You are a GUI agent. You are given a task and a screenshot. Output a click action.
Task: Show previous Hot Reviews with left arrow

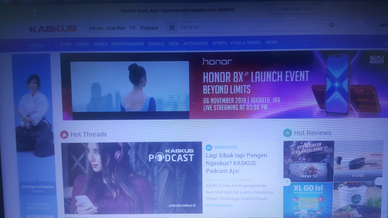287,181
